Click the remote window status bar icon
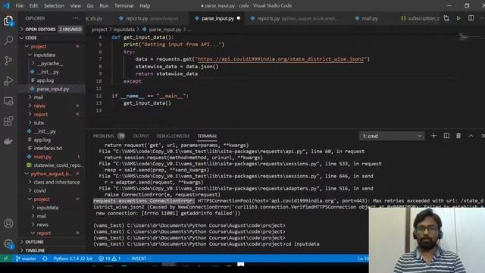This screenshot has height=273, width=485. pos(6,259)
